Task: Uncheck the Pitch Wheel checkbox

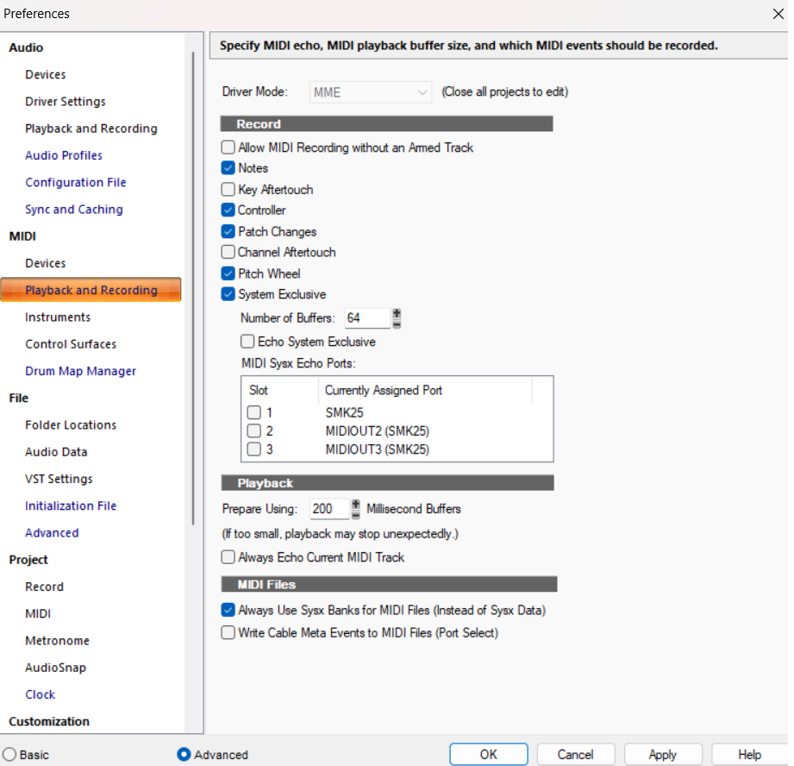Action: pos(228,273)
